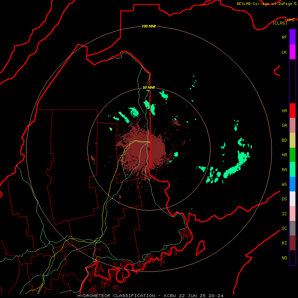Click the HR legend label

pyautogui.click(x=284, y=155)
